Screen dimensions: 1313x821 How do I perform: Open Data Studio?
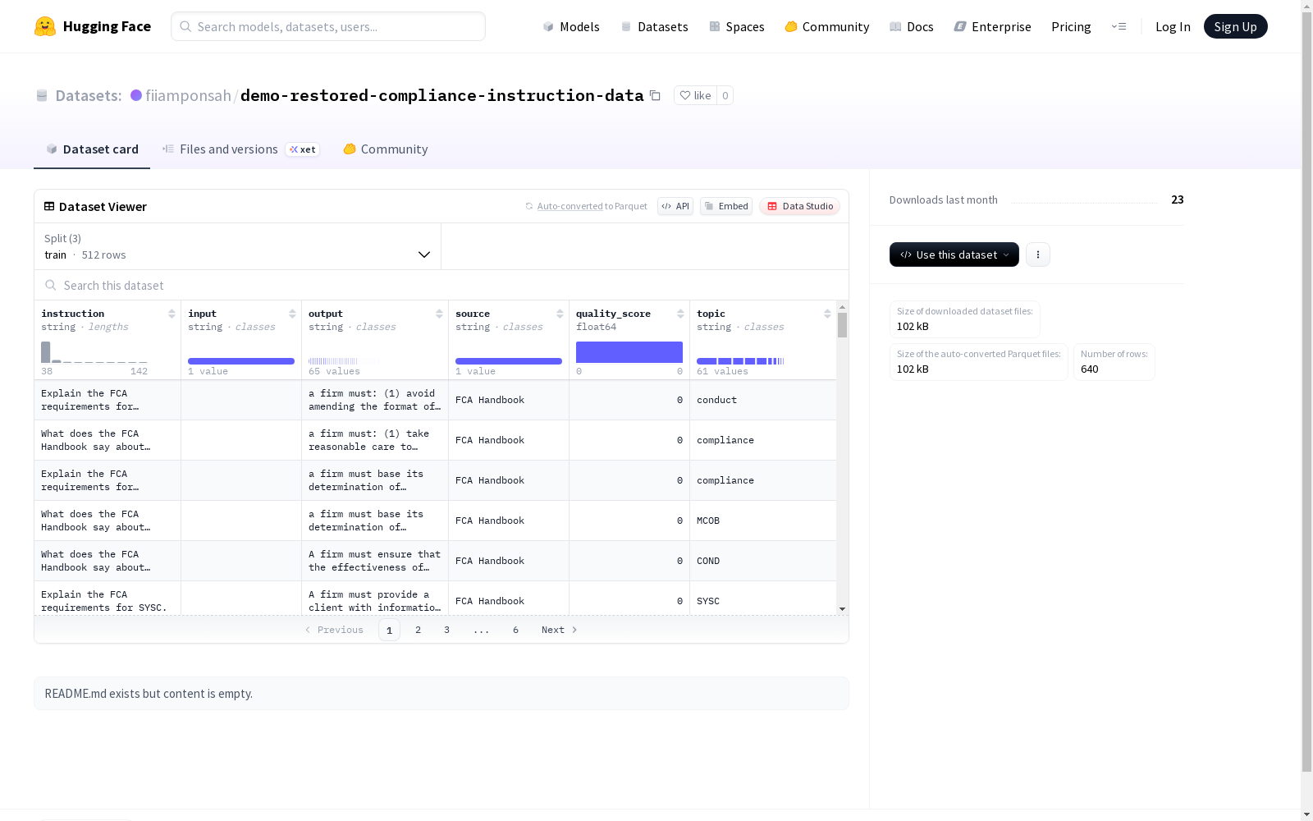(x=800, y=206)
